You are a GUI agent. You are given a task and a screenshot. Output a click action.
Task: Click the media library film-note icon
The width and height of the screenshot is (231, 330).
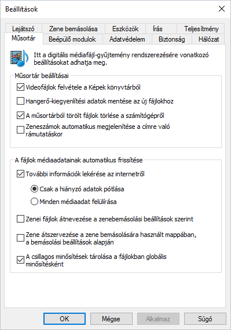(x=19, y=58)
